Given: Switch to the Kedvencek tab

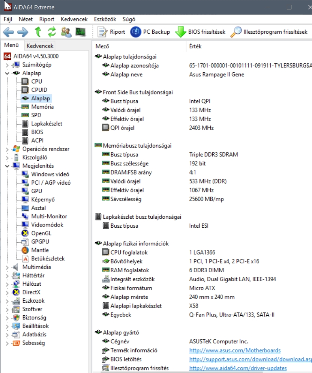Looking at the screenshot, I should 40,46.
